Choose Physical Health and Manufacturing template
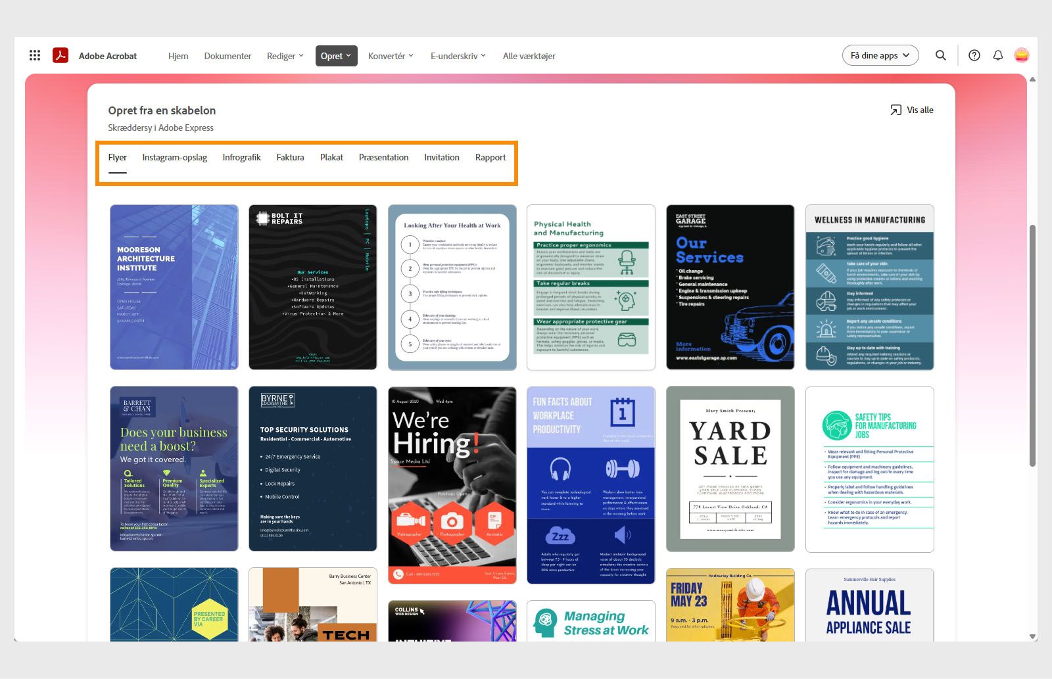Viewport: 1052px width, 679px height. 591,287
